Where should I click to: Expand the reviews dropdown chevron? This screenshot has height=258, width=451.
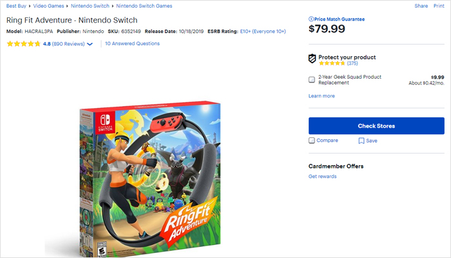point(90,44)
